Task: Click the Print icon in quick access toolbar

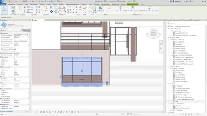Action: click(24, 1)
